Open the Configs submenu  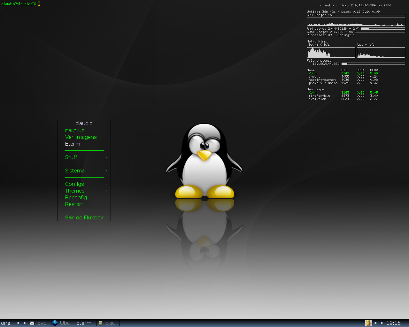pyautogui.click(x=84, y=184)
